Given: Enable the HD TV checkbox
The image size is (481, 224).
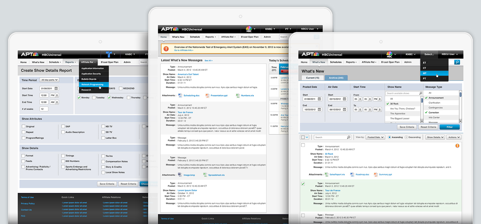Looking at the screenshot, I should click(103, 126).
